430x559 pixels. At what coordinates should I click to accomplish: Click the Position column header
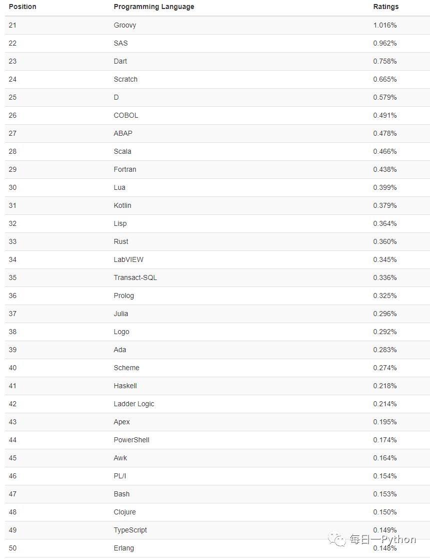tap(22, 7)
